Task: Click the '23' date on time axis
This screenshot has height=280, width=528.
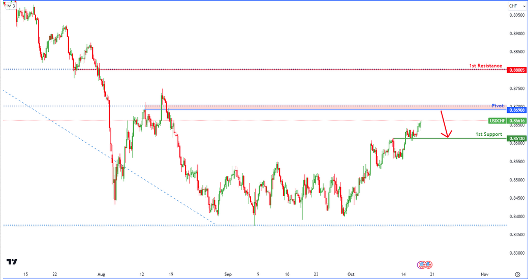Action: 315,274
